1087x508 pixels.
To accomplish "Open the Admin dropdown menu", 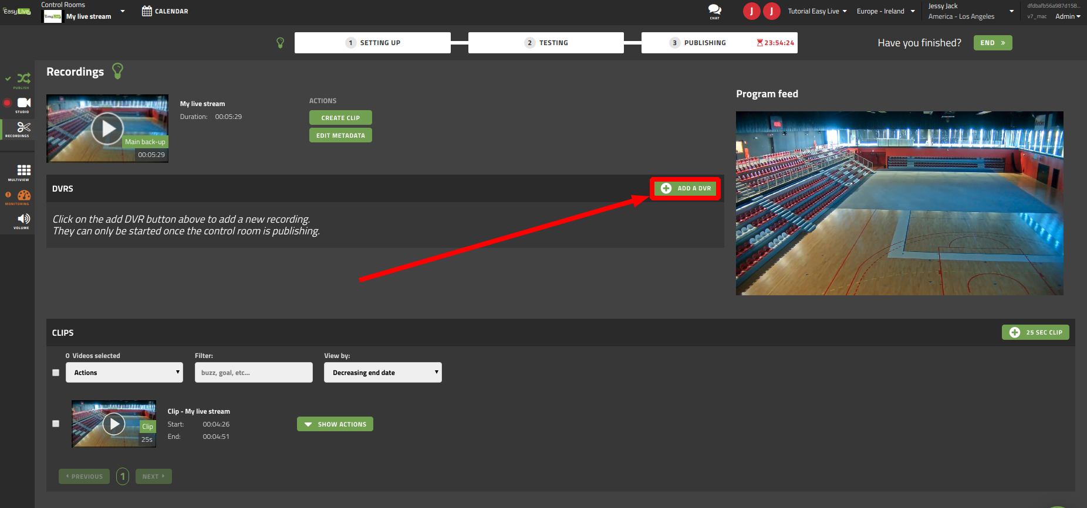I will tap(1068, 16).
